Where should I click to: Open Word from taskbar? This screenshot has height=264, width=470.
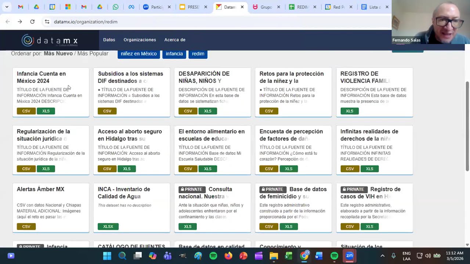click(x=319, y=256)
